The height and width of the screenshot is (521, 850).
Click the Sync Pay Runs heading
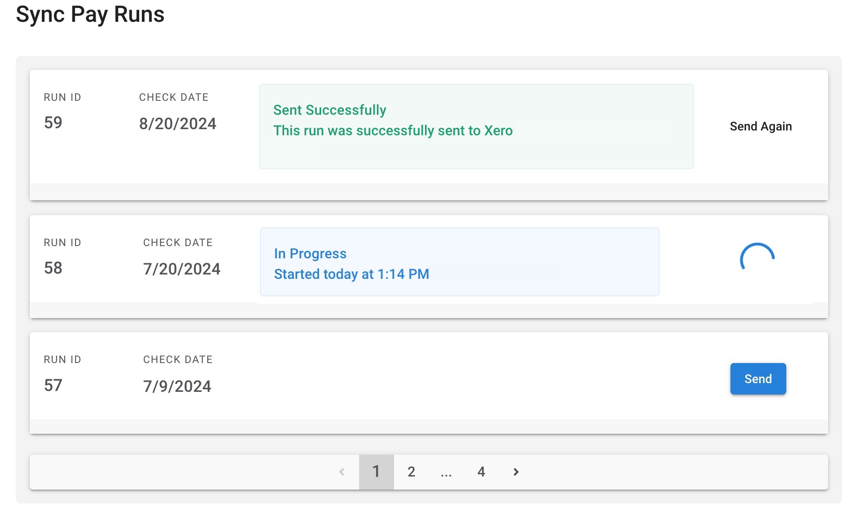tap(90, 15)
